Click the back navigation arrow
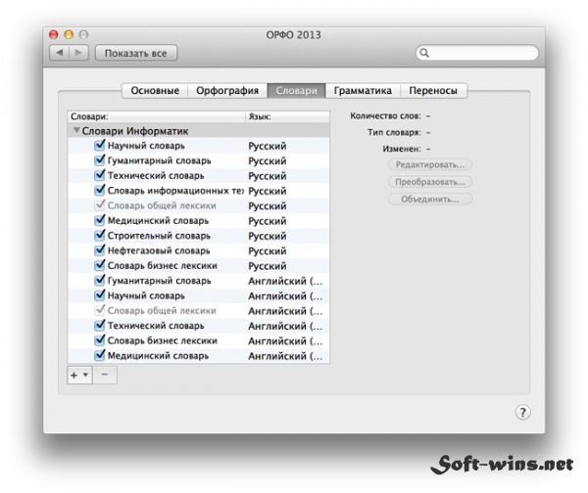Image resolution: width=588 pixels, height=493 pixels. coord(59,53)
